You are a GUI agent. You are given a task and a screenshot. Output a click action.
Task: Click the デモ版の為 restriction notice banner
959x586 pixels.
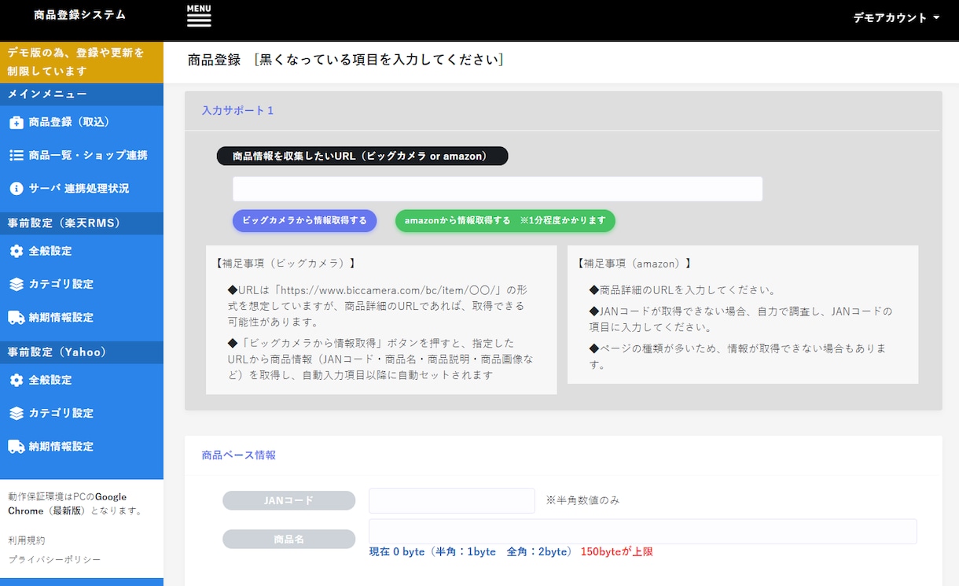tap(82, 62)
